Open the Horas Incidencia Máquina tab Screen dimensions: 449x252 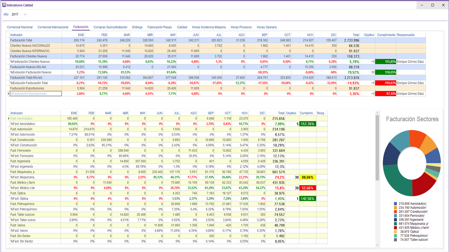pyautogui.click(x=209, y=27)
